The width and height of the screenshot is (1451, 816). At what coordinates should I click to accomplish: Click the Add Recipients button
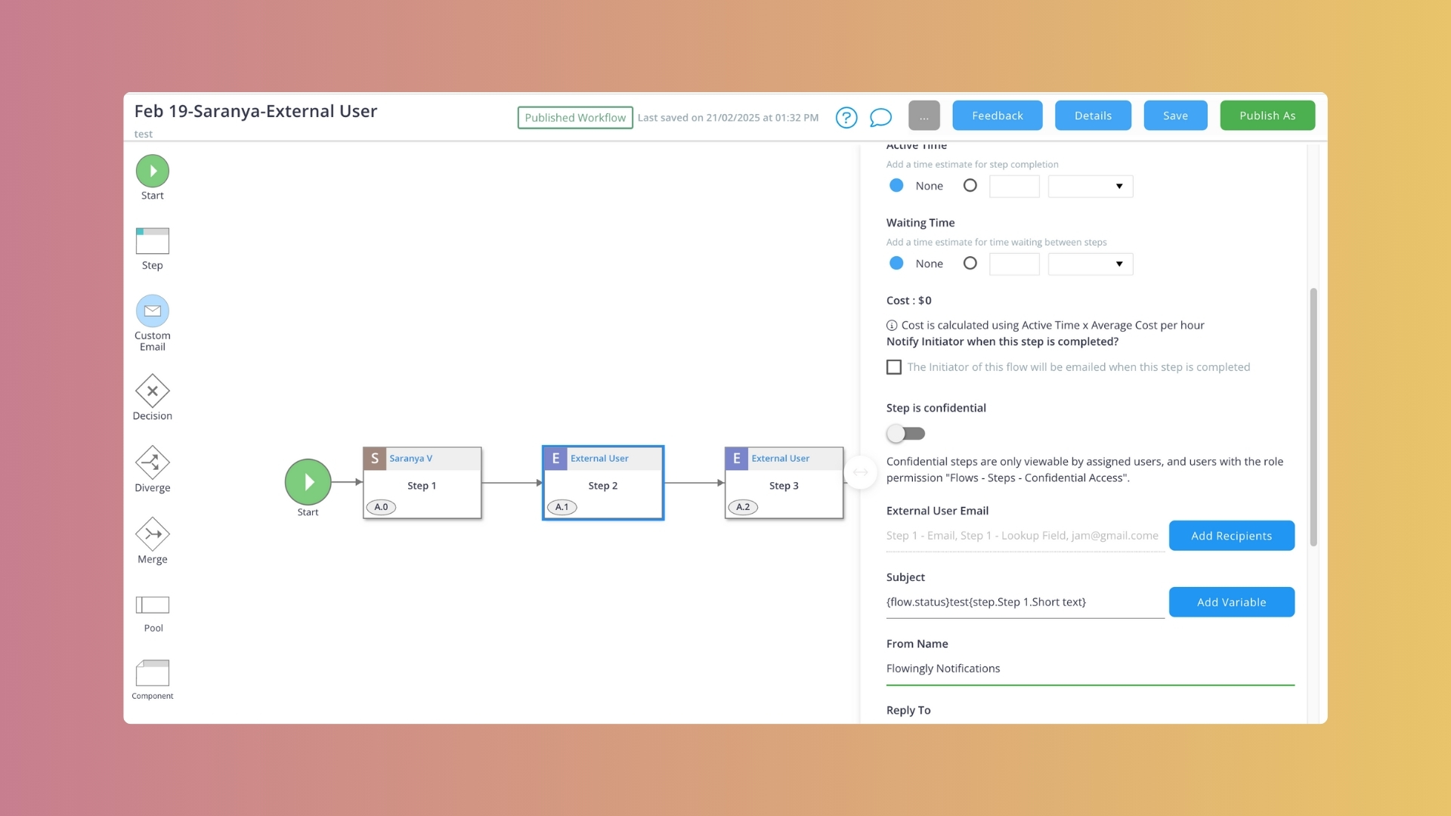[1231, 535]
